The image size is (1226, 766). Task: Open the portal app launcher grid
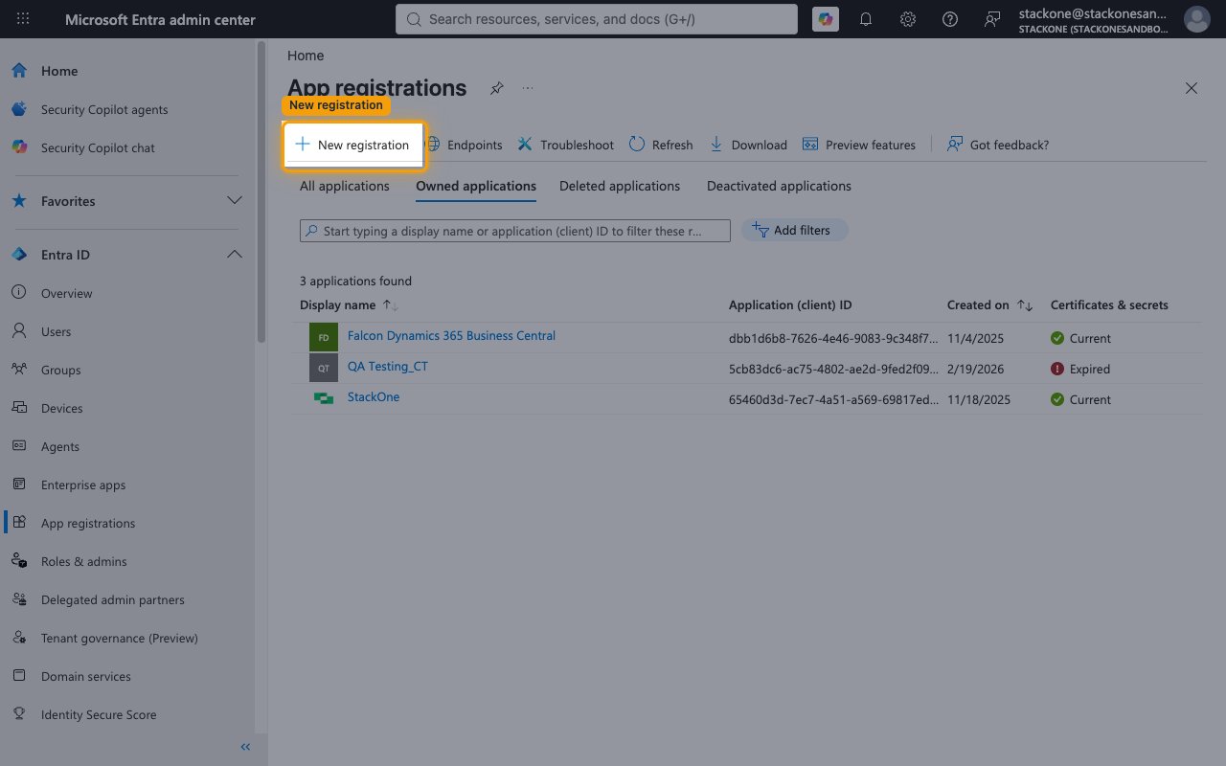23,19
